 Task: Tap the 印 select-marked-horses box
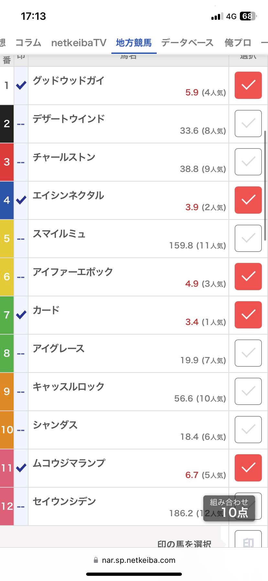tap(248, 539)
